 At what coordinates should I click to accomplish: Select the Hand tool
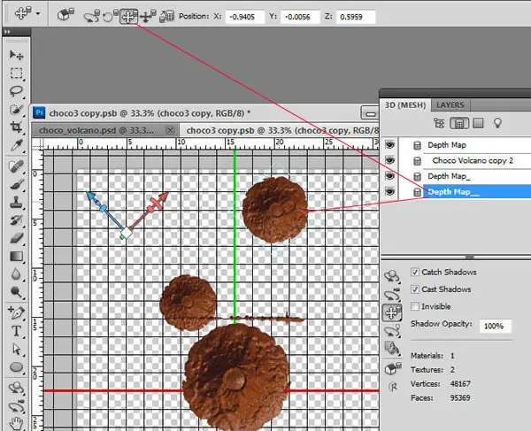(x=16, y=423)
